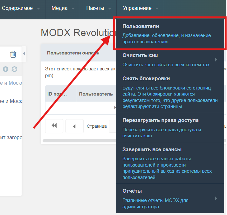Image resolution: width=227 pixels, height=215 pixels.
Task: Refresh the resource tree
Action: (x=14, y=69)
